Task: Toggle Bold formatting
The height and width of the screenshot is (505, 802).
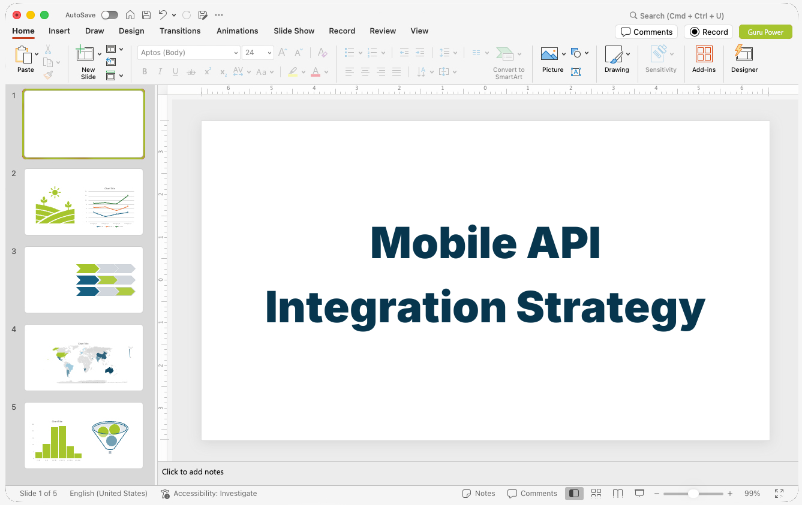Action: pos(145,72)
